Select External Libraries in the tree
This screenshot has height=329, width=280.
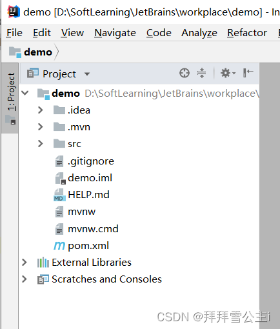(92, 263)
